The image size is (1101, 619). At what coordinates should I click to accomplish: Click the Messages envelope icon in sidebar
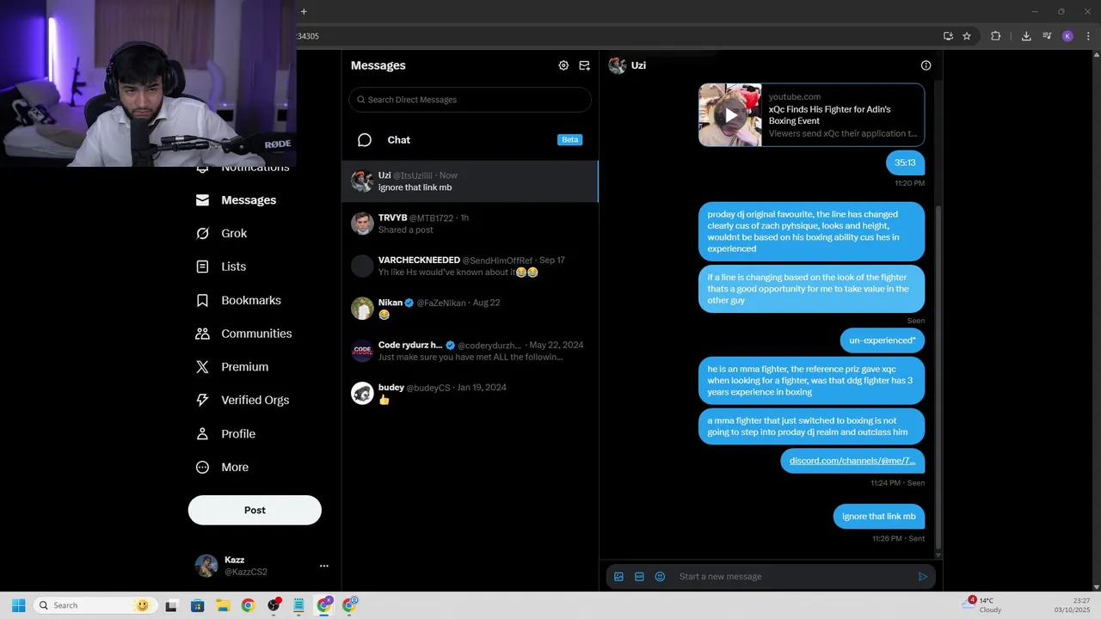[202, 200]
